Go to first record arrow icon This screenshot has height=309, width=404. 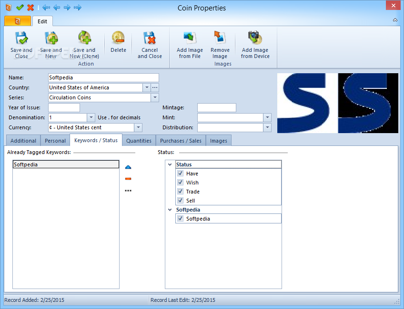(x=46, y=8)
